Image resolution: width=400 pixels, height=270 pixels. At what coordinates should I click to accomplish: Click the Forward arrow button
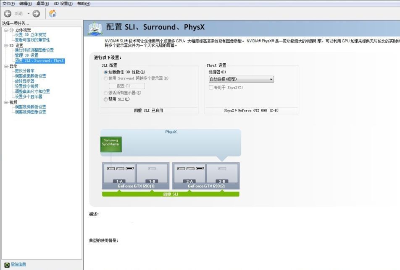36,13
